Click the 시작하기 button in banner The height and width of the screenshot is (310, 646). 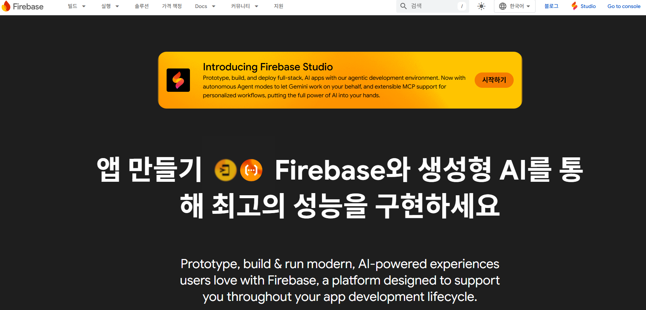[x=494, y=80]
